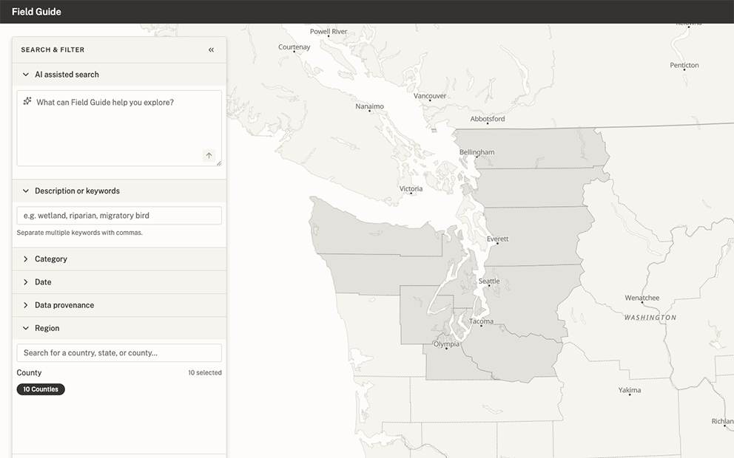This screenshot has height=458, width=734.
Task: Open the Field Guide home title
Action: 36,12
